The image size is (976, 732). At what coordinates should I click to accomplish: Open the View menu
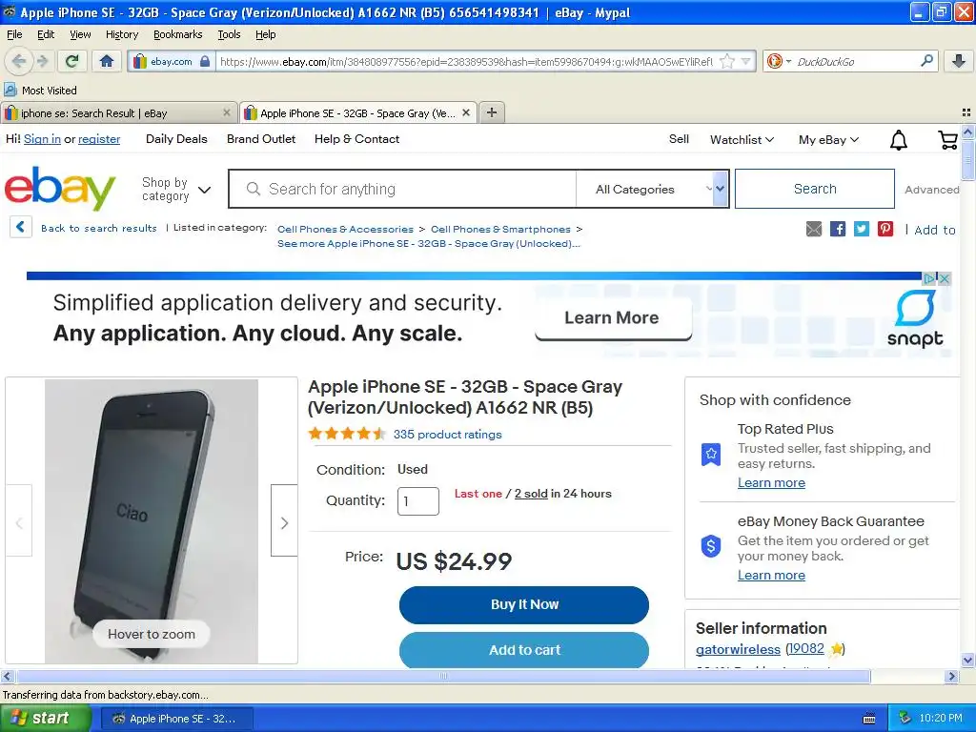point(80,34)
